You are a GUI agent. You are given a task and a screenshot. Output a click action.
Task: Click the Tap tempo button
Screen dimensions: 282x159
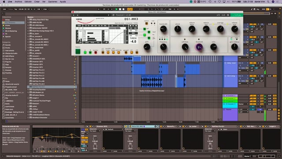[16, 9]
